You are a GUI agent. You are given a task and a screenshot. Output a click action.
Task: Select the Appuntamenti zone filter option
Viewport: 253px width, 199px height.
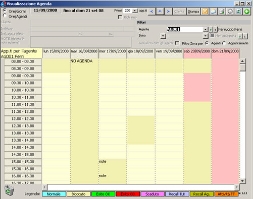(x=224, y=43)
